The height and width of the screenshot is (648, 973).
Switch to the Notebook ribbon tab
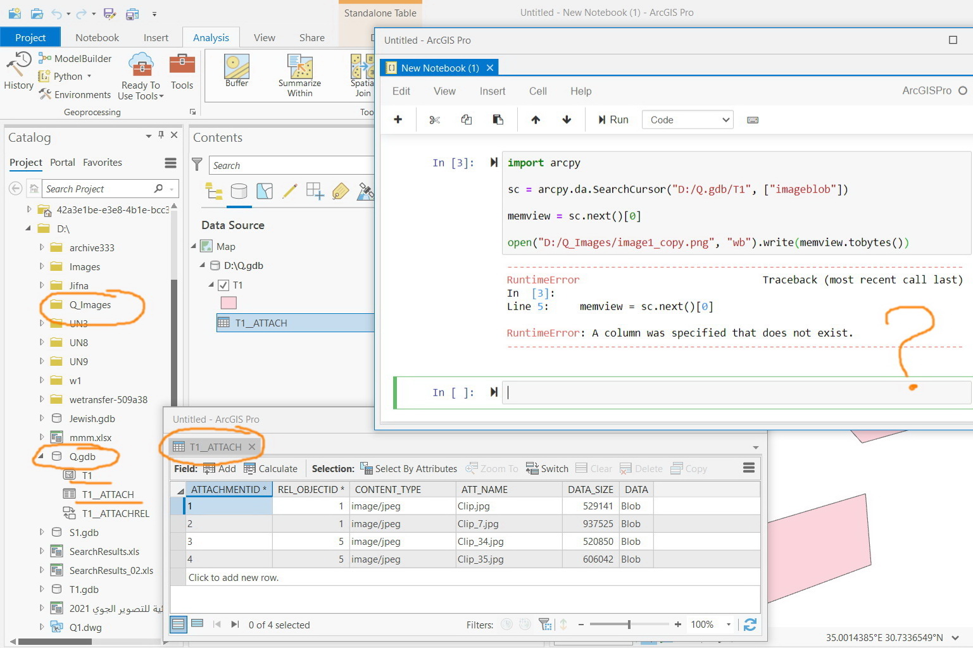(x=96, y=37)
